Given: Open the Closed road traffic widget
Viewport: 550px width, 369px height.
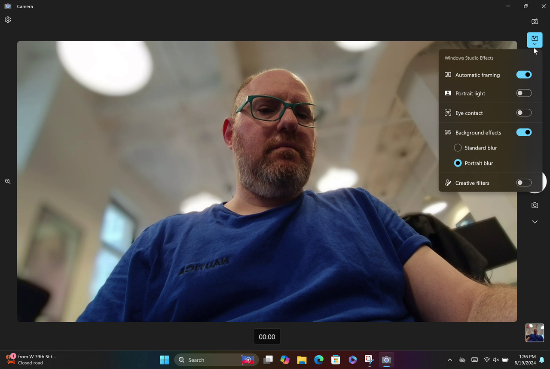Looking at the screenshot, I should (x=31, y=360).
